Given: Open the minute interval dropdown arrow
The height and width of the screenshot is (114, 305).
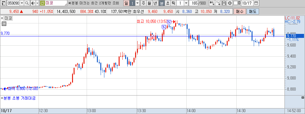Looking at the screenshot, I should point(186,3).
